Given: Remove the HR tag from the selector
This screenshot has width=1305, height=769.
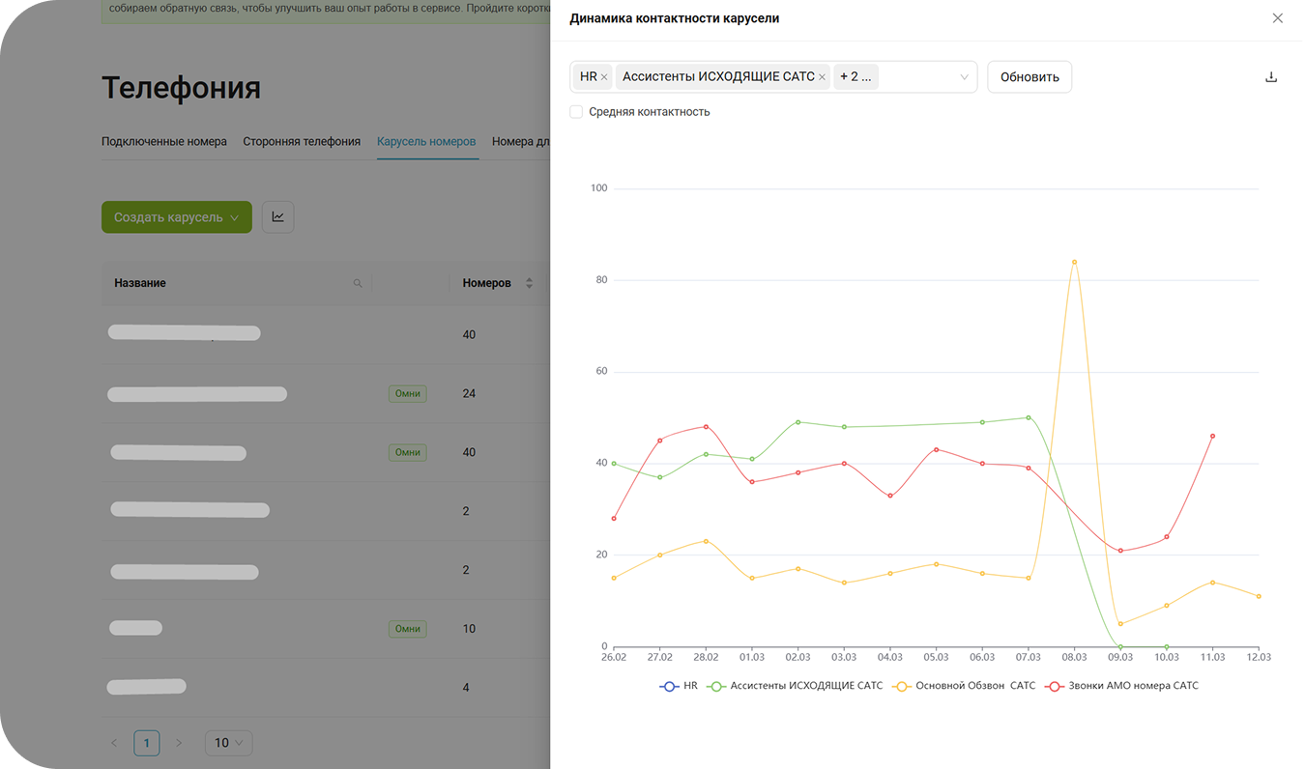Looking at the screenshot, I should (x=604, y=77).
